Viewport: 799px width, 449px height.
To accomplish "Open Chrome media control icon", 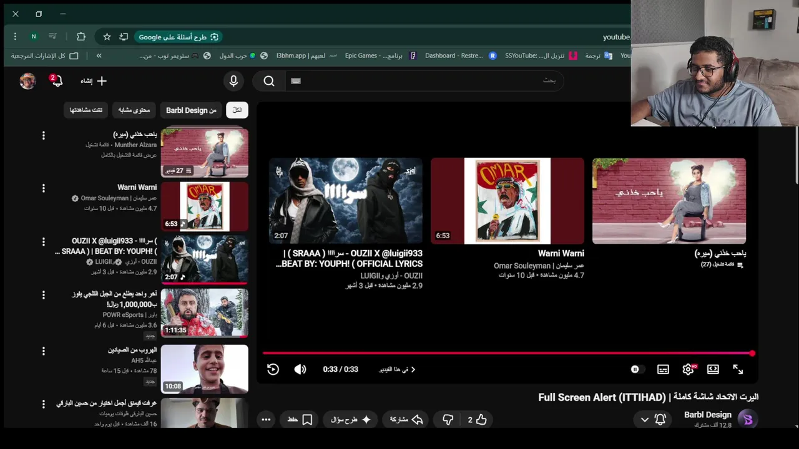I will 52,37.
